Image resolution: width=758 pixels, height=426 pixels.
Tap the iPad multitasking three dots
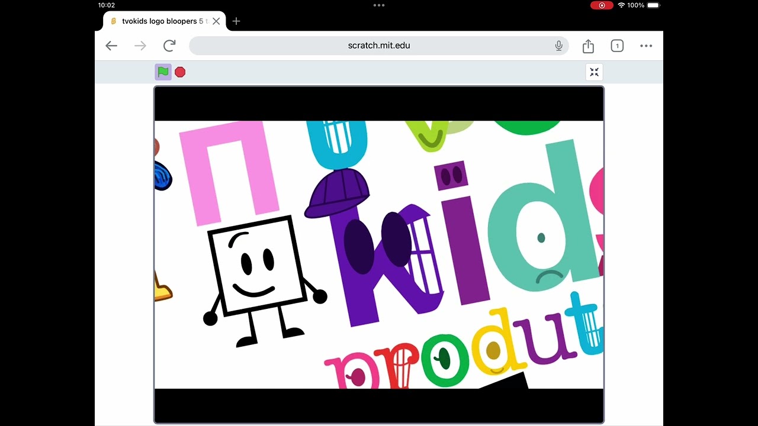(379, 5)
